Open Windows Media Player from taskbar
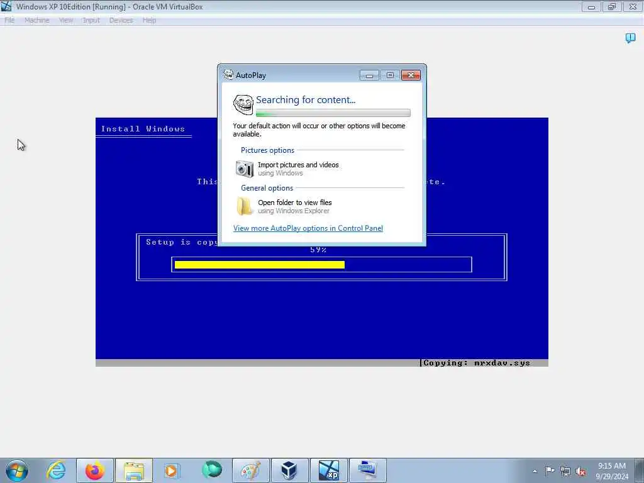The image size is (644, 483). pyautogui.click(x=172, y=470)
